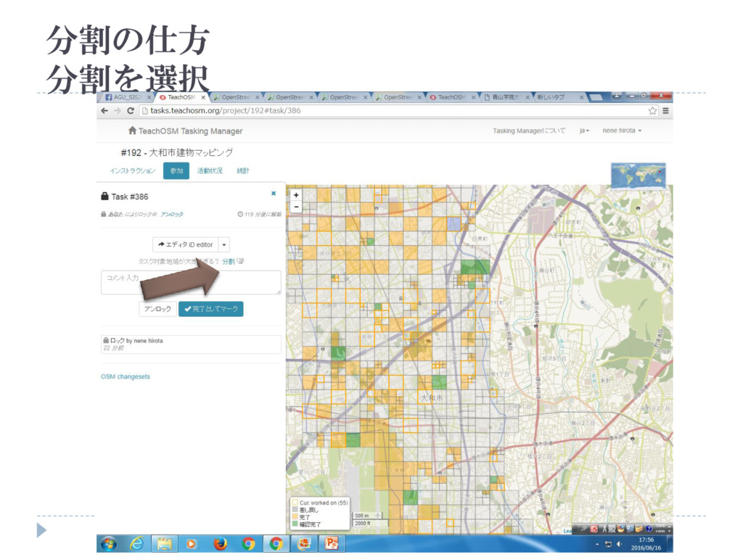Switch to the 活動状況 tab
This screenshot has width=743, height=557.
pyautogui.click(x=210, y=170)
